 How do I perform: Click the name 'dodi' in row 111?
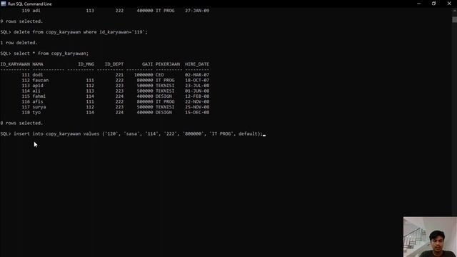coord(38,75)
